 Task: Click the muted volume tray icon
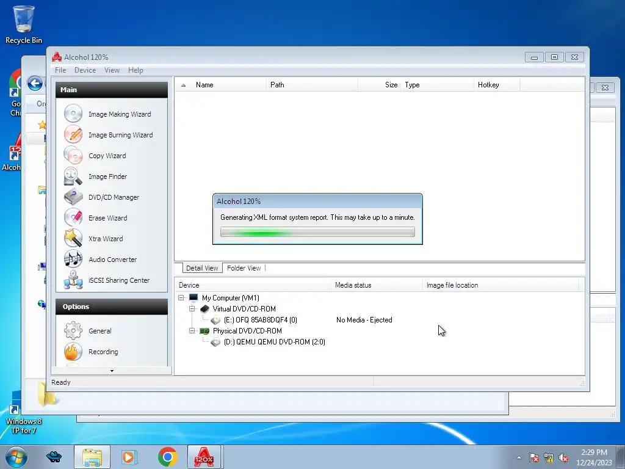[563, 457]
